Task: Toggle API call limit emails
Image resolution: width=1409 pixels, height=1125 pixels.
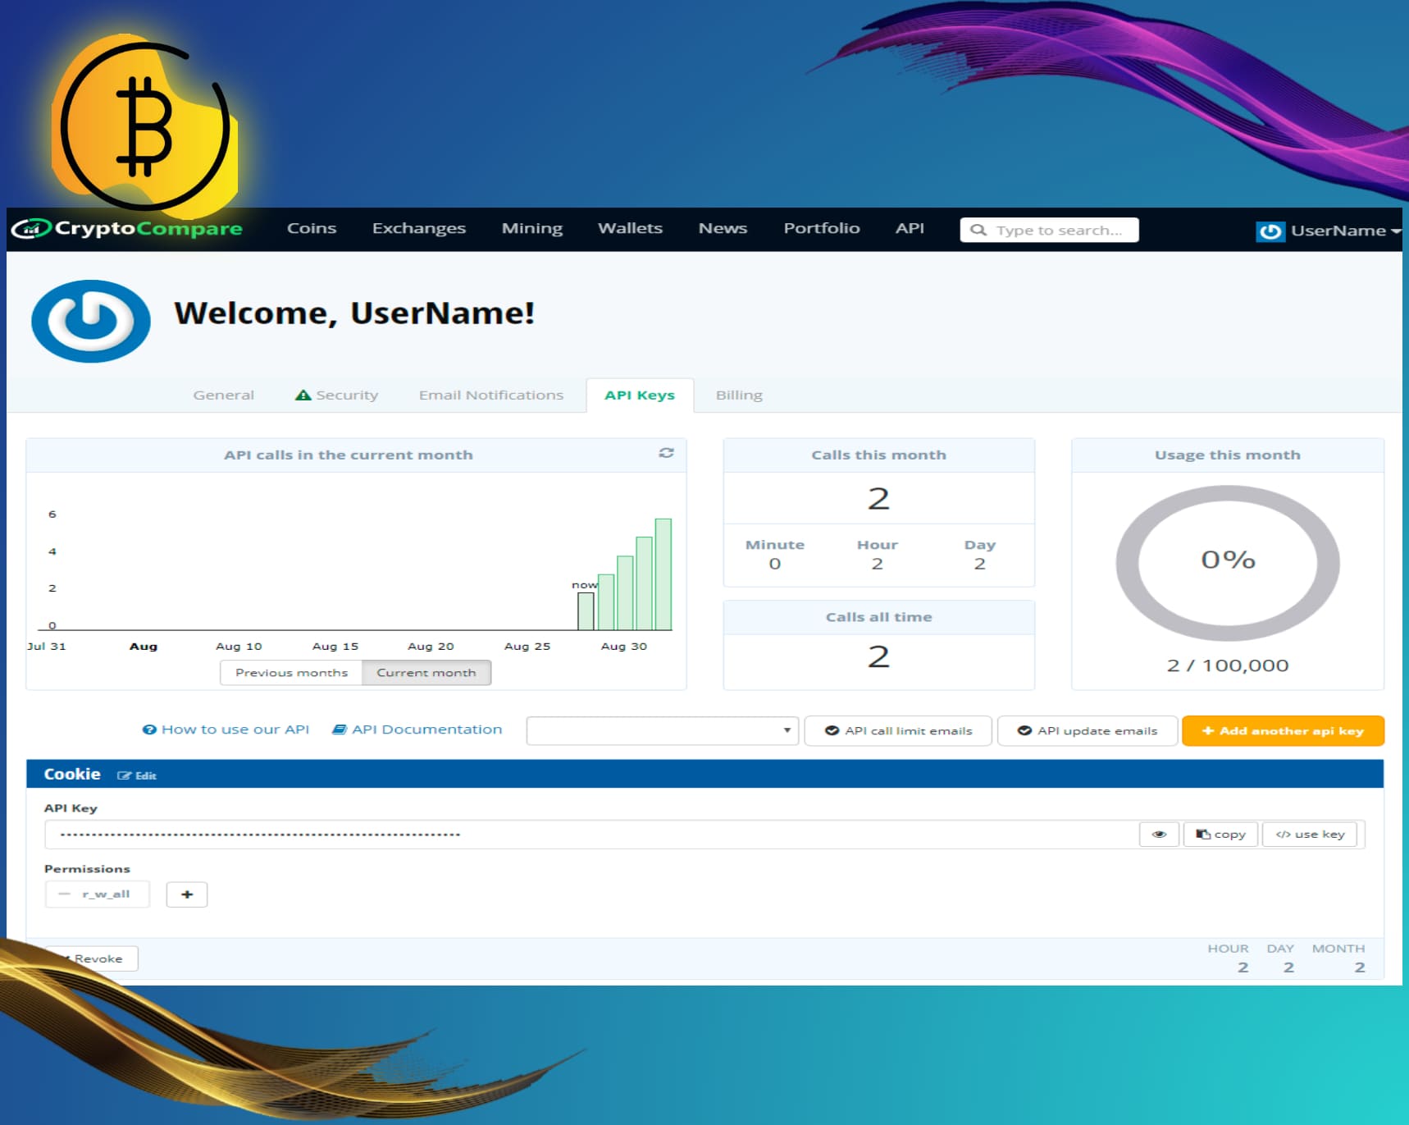Action: pos(898,730)
